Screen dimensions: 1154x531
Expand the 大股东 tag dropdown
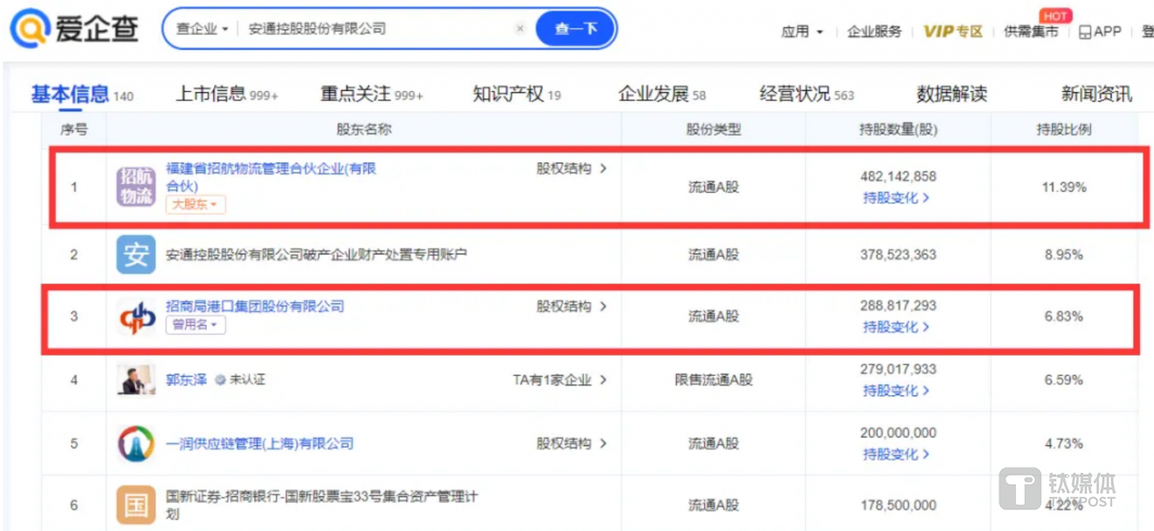pos(196,205)
